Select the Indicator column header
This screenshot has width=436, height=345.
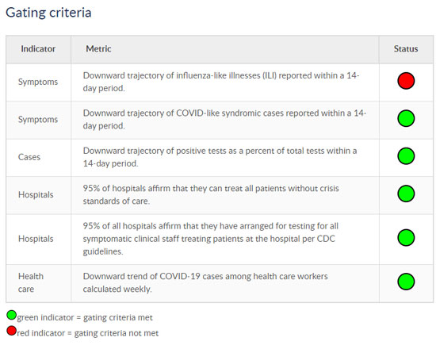click(x=38, y=49)
